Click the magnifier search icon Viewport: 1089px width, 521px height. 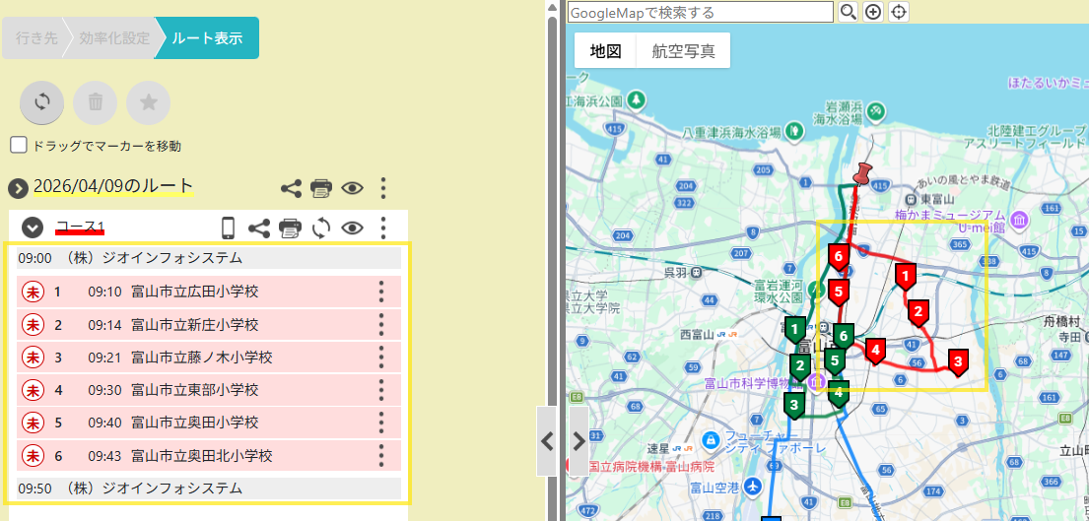pos(848,12)
